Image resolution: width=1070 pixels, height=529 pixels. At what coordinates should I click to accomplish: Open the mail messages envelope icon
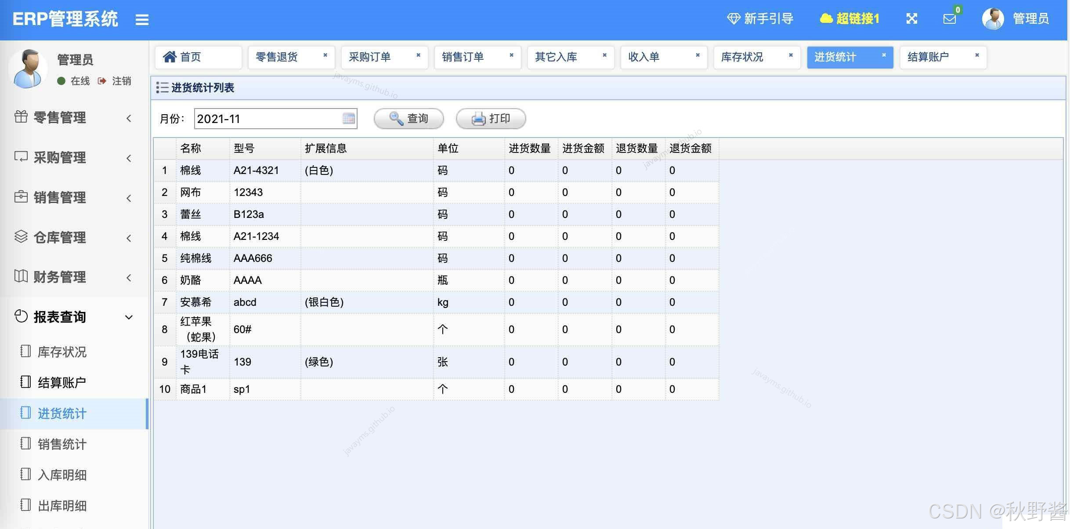point(949,19)
